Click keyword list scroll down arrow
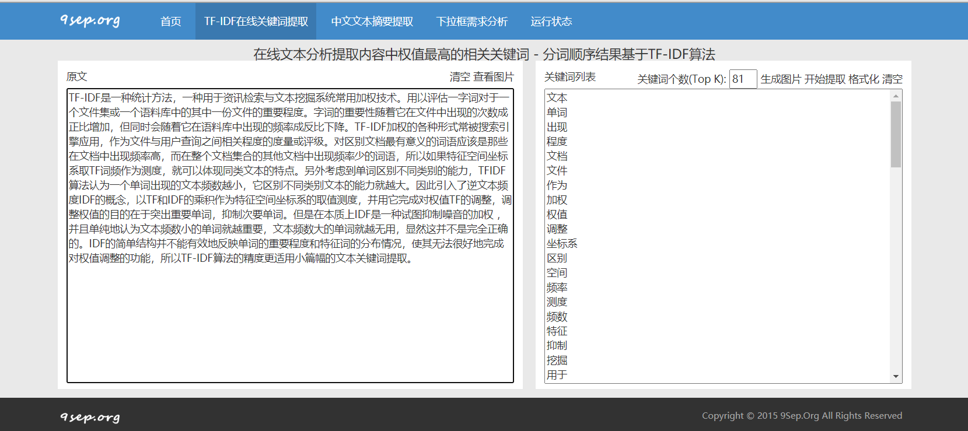 [x=896, y=377]
